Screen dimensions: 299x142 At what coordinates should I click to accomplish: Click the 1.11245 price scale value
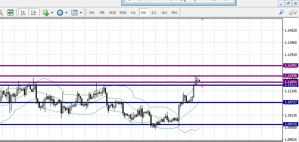tap(291, 91)
